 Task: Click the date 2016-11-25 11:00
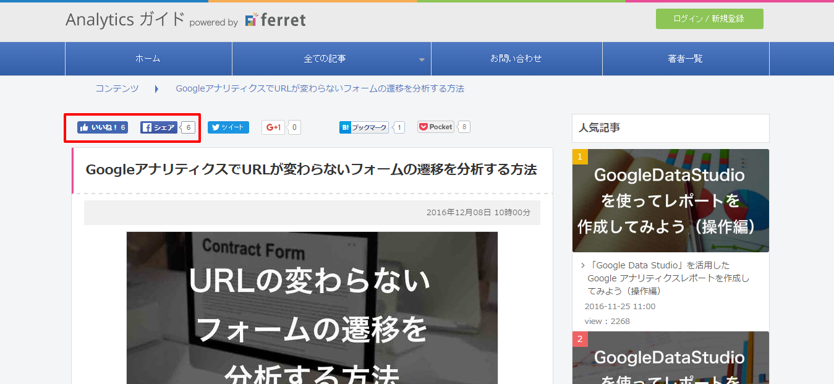click(x=620, y=307)
